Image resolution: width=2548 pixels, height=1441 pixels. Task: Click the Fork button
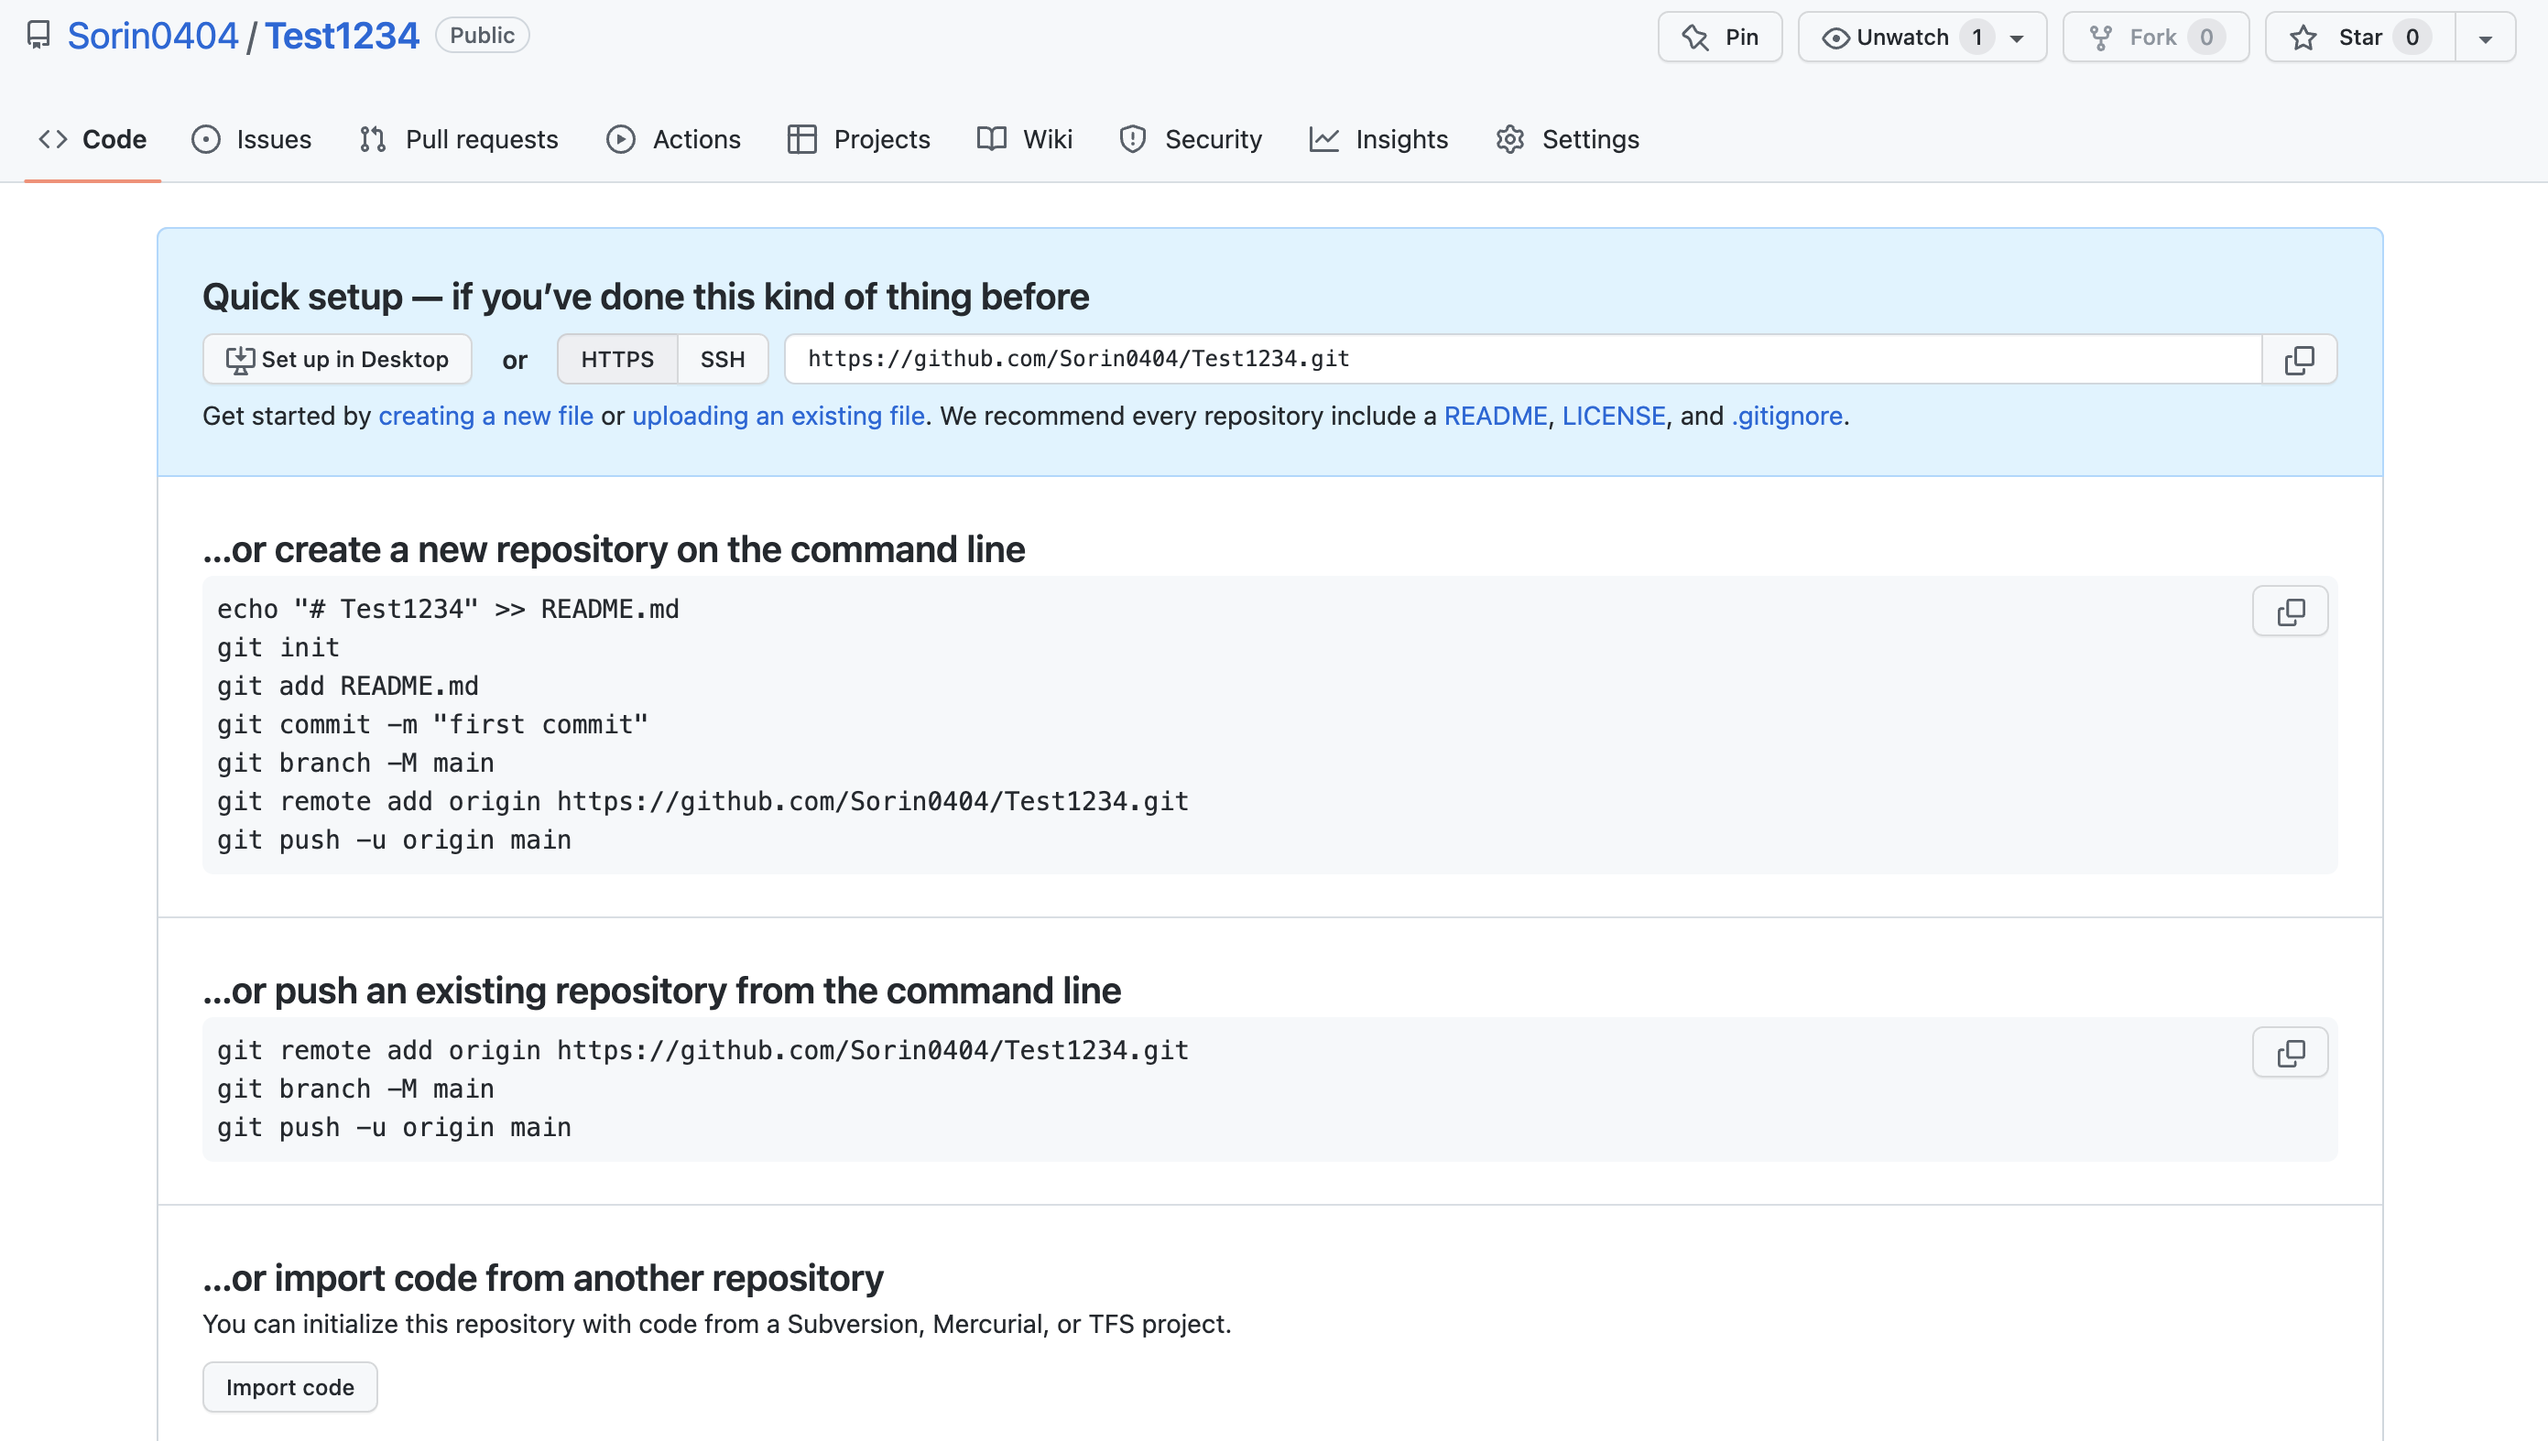click(x=2155, y=38)
